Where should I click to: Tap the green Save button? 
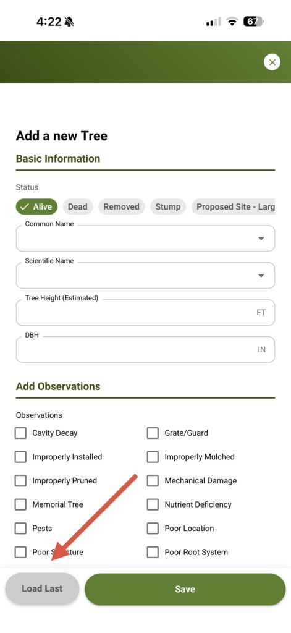point(185,589)
